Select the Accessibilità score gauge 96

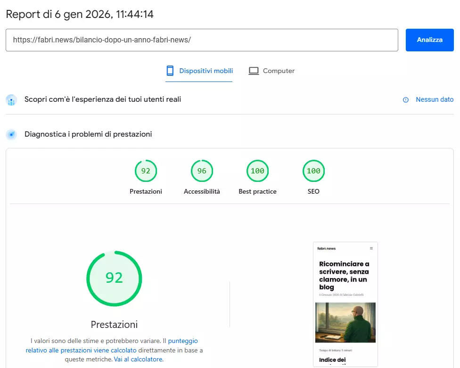pos(202,171)
